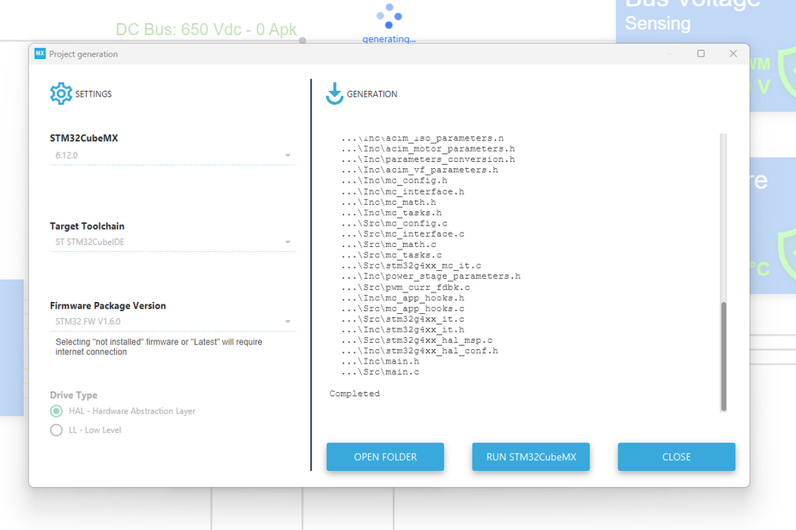Viewport: 796px width, 530px height.
Task: Close the Project generation dialog with X
Action: point(733,53)
